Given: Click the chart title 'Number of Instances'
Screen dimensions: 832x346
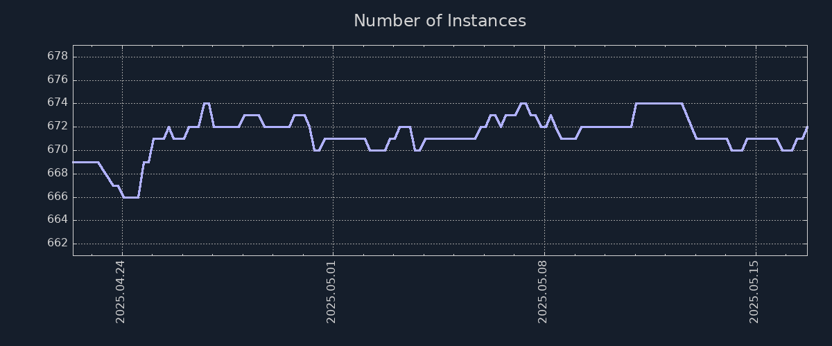Looking at the screenshot, I should click(x=440, y=21).
